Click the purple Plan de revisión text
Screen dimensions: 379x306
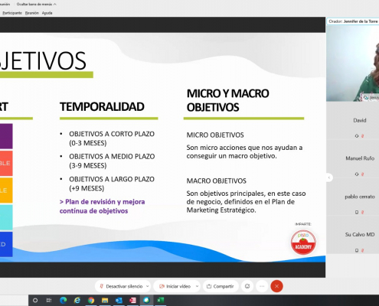pos(102,207)
